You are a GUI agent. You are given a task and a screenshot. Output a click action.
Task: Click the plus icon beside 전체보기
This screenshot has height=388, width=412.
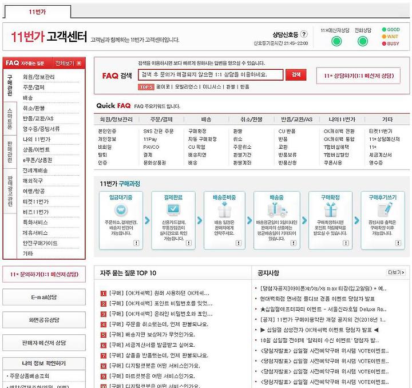[79, 64]
